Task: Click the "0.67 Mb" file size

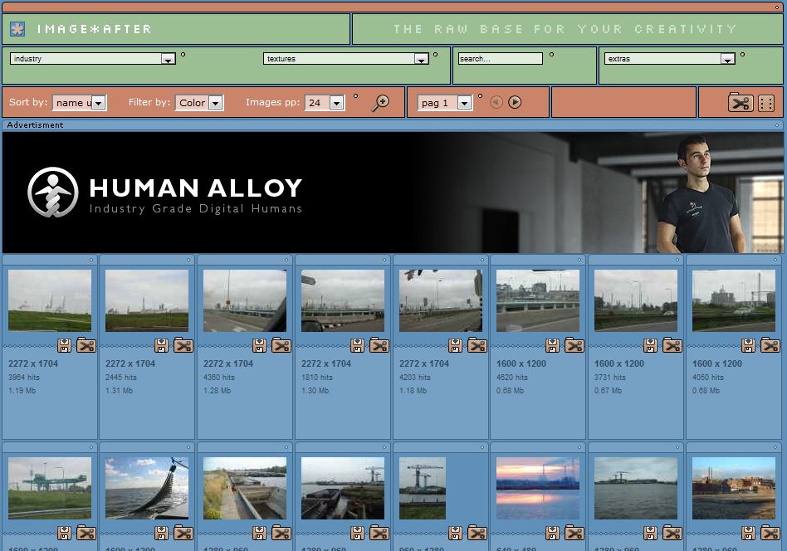Action: coord(608,390)
